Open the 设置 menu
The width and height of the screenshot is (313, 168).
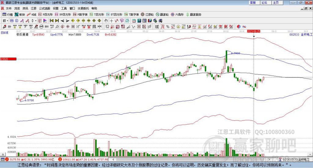56,8
